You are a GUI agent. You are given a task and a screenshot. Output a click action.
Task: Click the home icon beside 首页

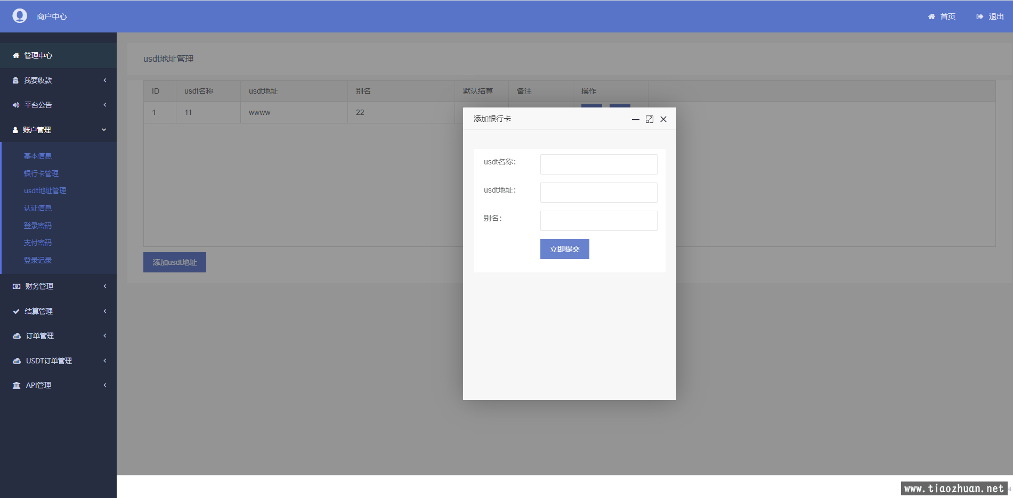[931, 16]
